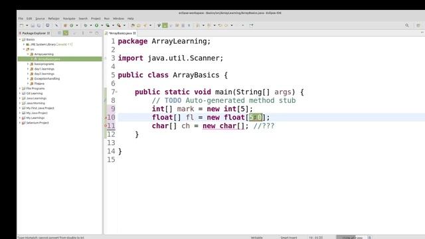Open the Debug dropdown arrow
425x239 pixels.
tap(91, 25)
